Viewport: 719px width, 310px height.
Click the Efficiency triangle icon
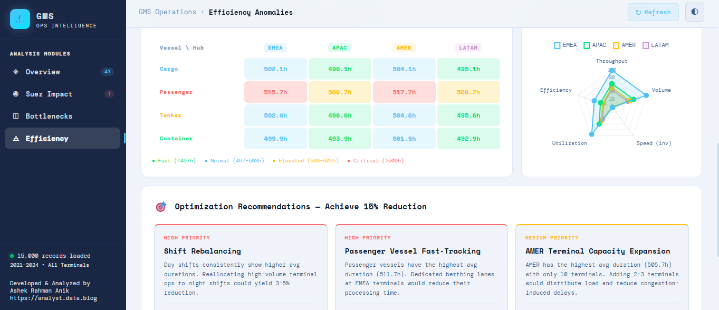point(16,139)
